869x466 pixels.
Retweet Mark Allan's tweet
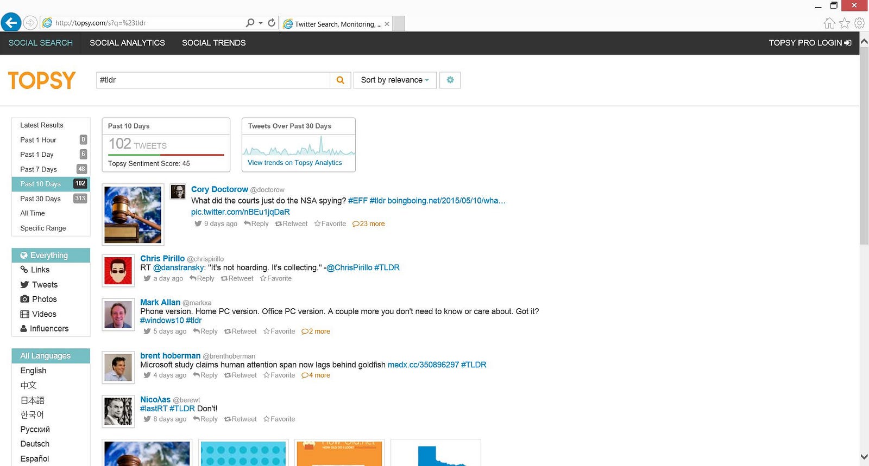(x=240, y=331)
